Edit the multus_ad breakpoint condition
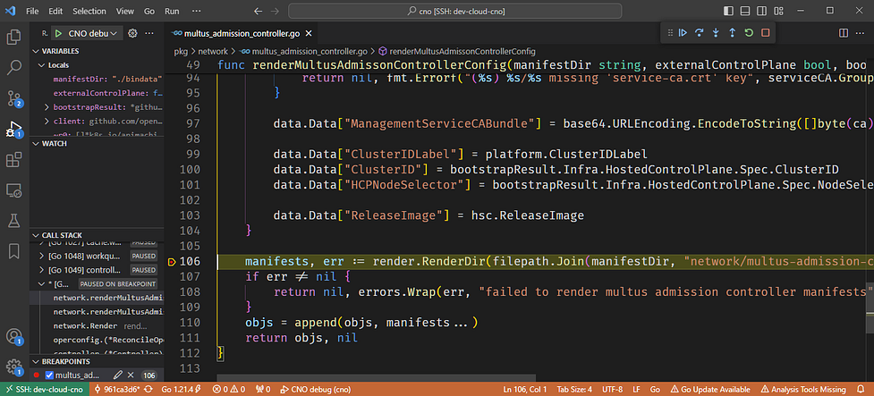Screen dimensions: 874x396 click(x=118, y=375)
